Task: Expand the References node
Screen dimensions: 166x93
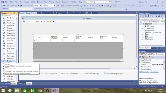Action: point(142,28)
